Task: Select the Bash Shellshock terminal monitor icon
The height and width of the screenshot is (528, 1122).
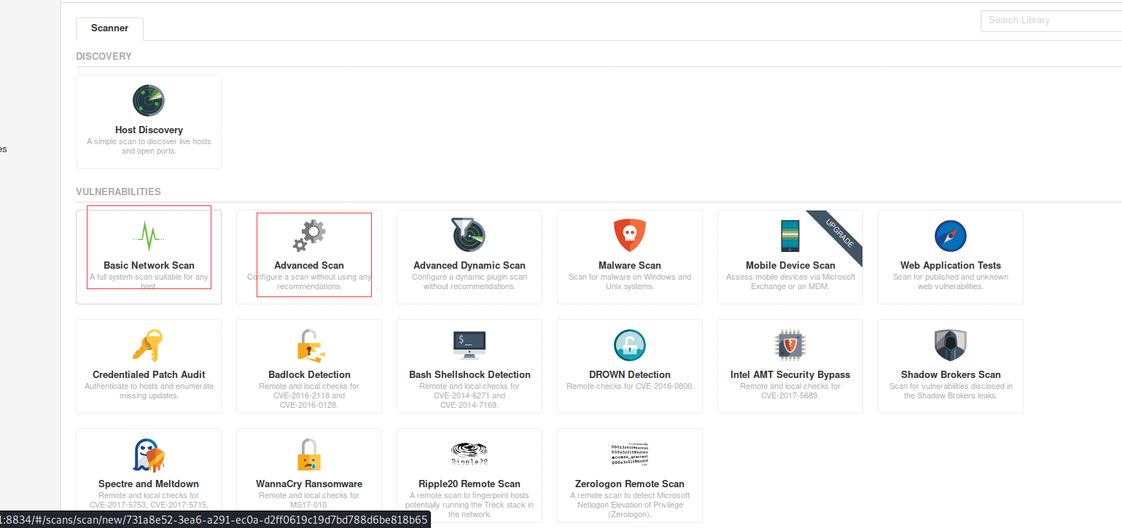Action: (x=470, y=344)
